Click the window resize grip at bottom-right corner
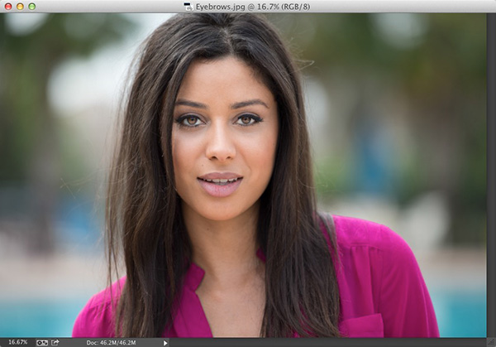This screenshot has width=496, height=347. click(x=491, y=342)
